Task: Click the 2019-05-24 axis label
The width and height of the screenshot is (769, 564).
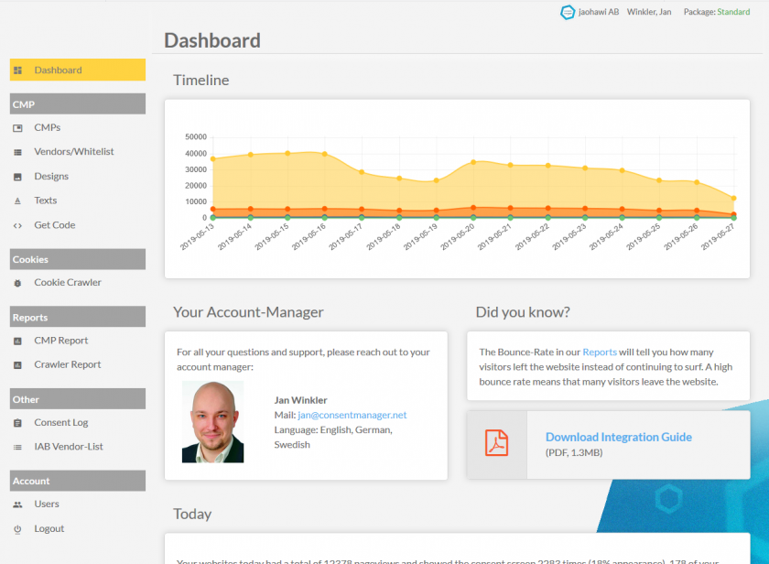Action: (x=606, y=237)
